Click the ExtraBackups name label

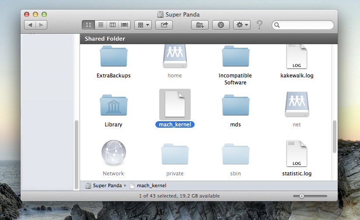point(113,76)
